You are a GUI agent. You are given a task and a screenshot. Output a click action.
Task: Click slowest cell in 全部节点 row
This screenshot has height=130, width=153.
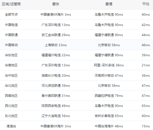(109, 15)
